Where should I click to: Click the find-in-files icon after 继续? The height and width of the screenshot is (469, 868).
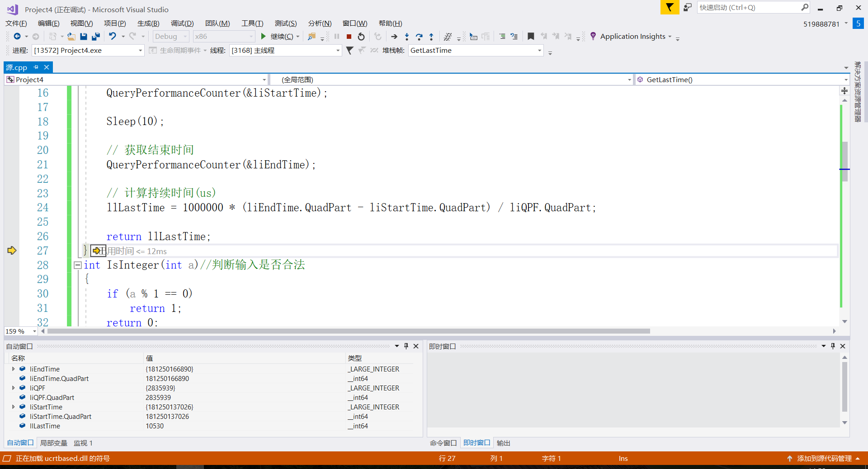coord(311,37)
